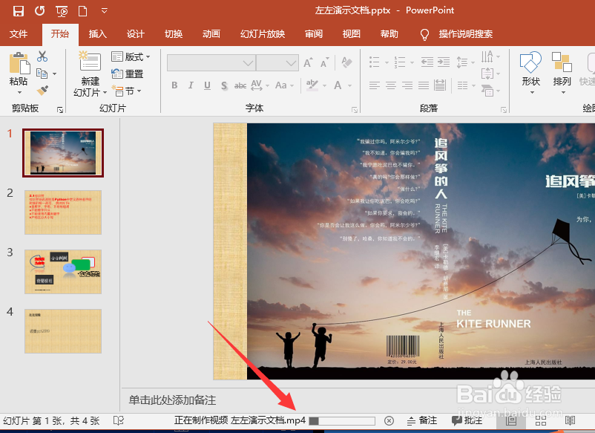Cancel video creation with the X icon

pos(389,420)
